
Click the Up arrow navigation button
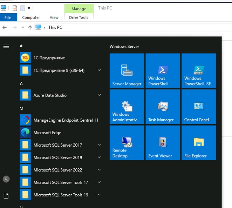[30, 27]
